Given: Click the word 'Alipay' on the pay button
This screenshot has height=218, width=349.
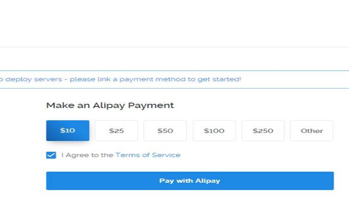Looking at the screenshot, I should pyautogui.click(x=207, y=181).
